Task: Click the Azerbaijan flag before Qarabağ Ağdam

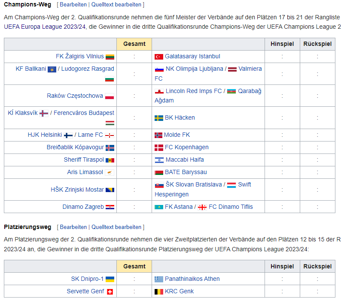Action: tap(231, 92)
